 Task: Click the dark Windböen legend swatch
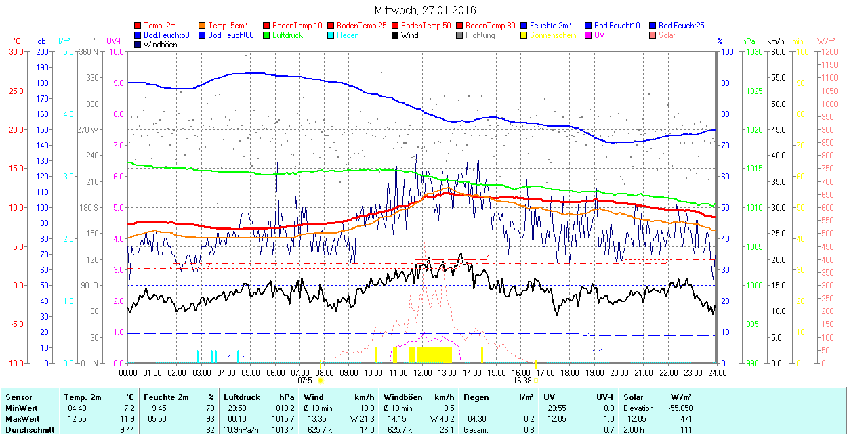138,45
